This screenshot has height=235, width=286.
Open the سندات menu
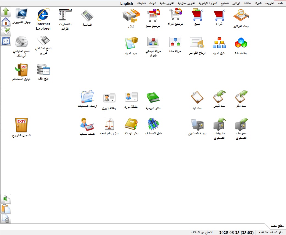click(247, 3)
